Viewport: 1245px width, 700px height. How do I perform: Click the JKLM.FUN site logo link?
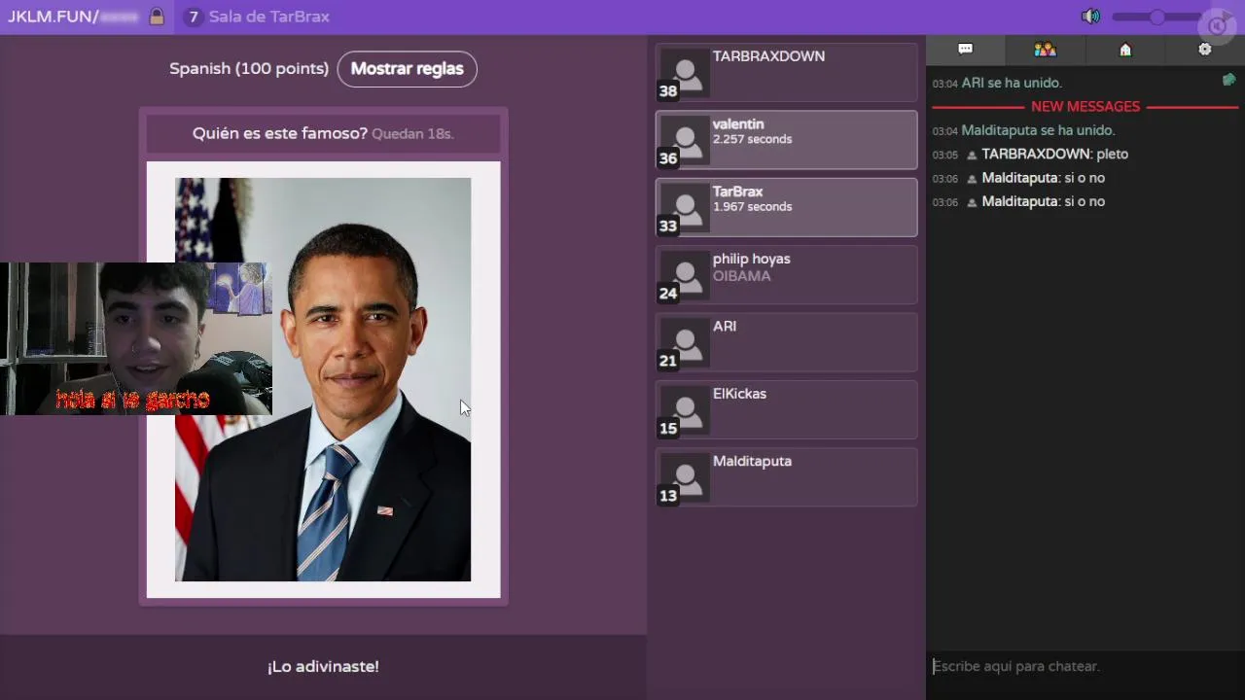click(53, 17)
